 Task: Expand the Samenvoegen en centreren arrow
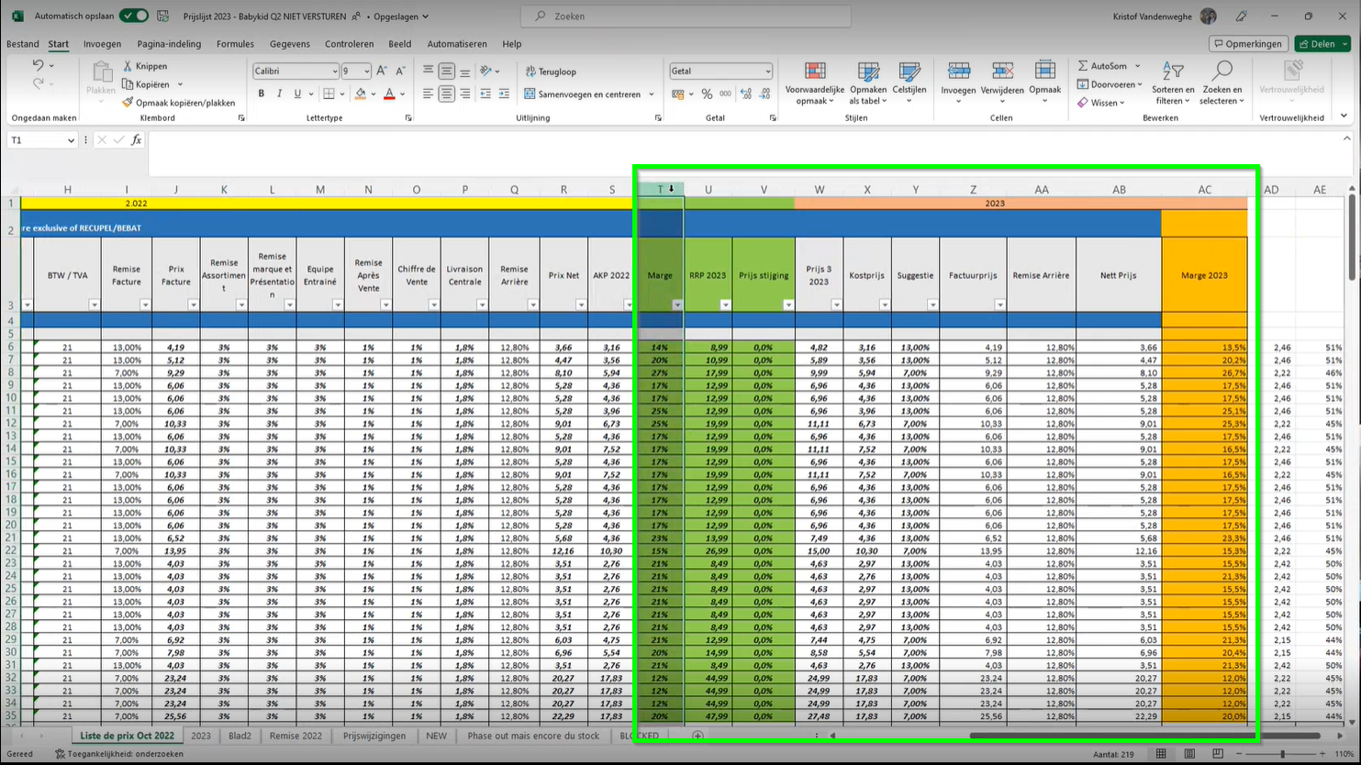click(x=652, y=94)
